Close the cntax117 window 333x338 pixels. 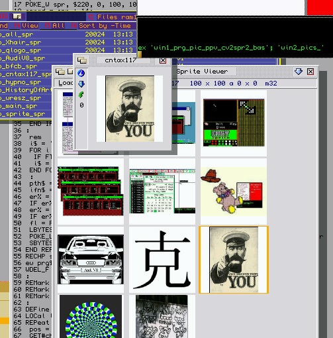point(163,60)
